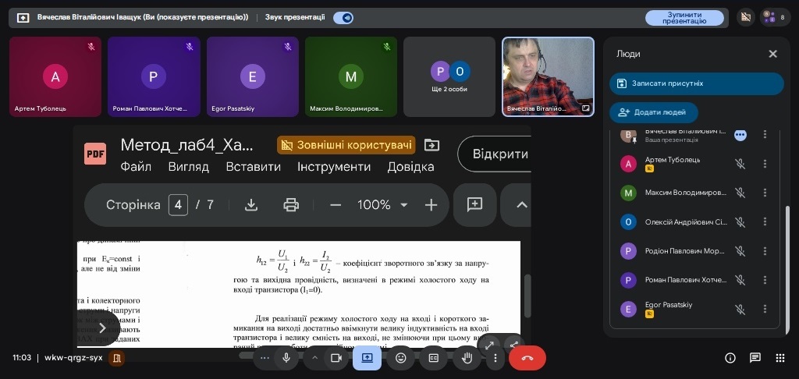Open more options for Родіон Павлович row

(765, 251)
